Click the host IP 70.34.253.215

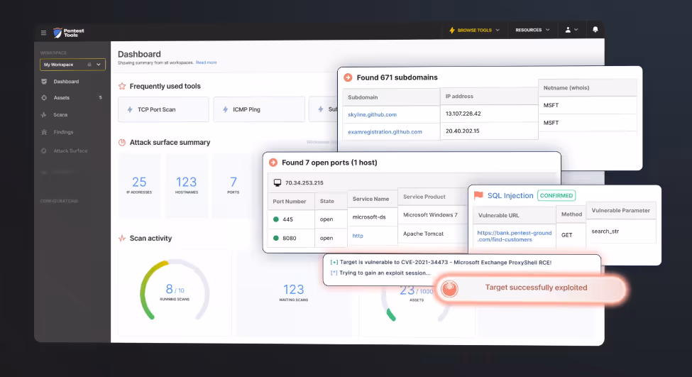(x=304, y=182)
